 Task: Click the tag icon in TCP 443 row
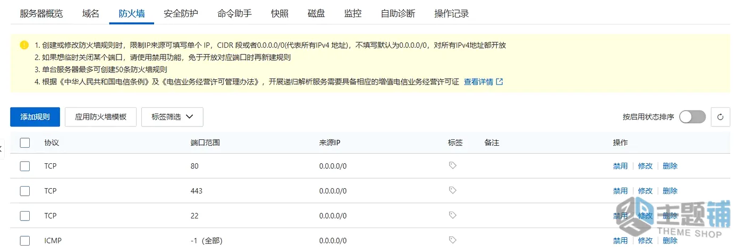point(452,190)
